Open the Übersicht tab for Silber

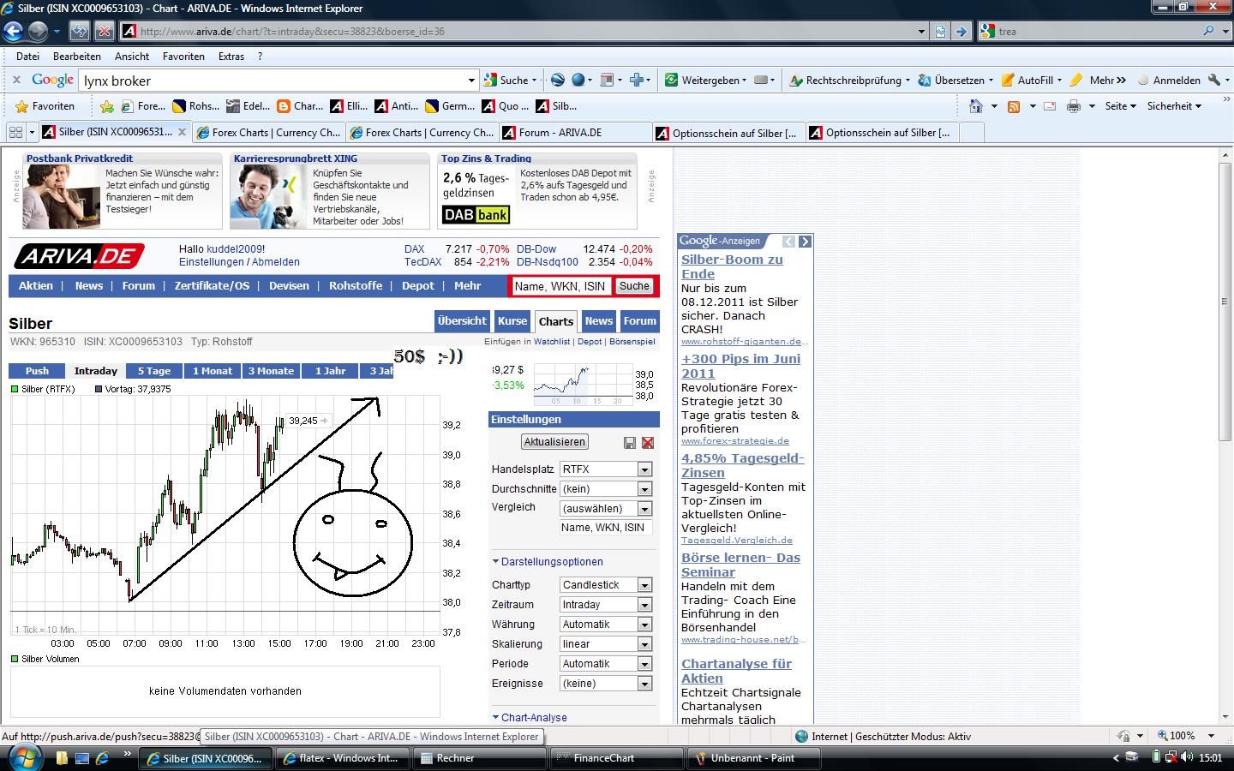462,321
